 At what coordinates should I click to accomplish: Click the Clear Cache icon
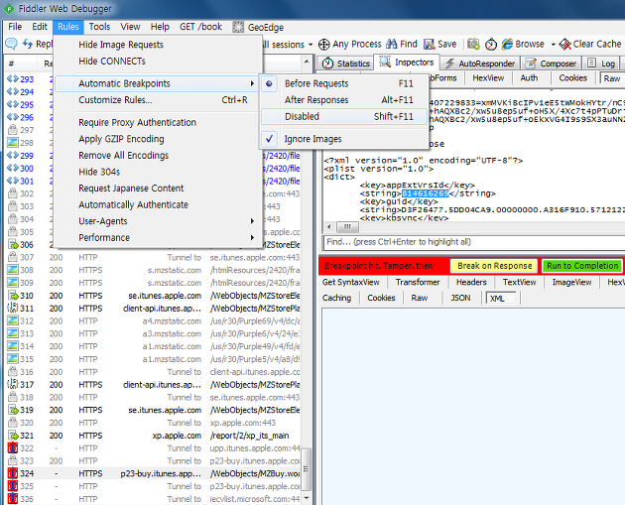pyautogui.click(x=564, y=44)
